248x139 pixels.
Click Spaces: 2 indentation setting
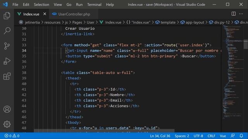(x=182, y=136)
